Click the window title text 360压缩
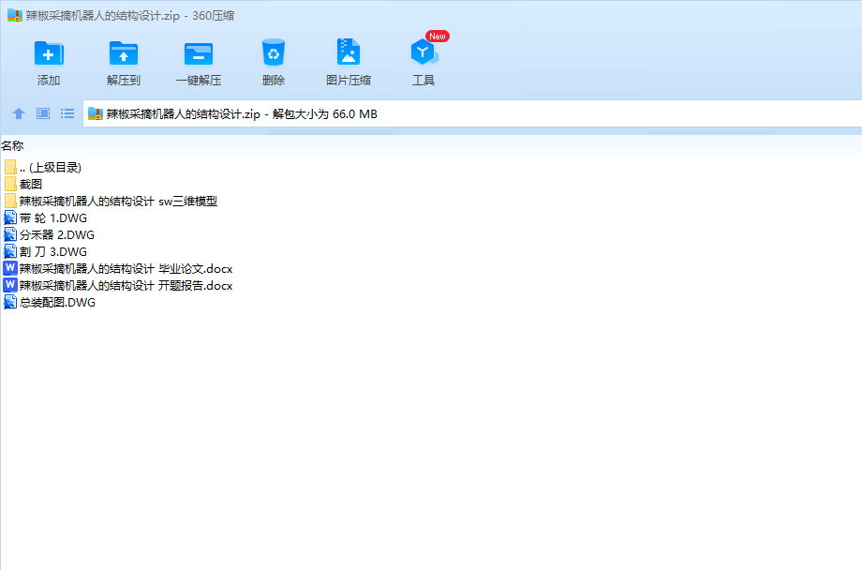This screenshot has height=570, width=862. click(214, 15)
